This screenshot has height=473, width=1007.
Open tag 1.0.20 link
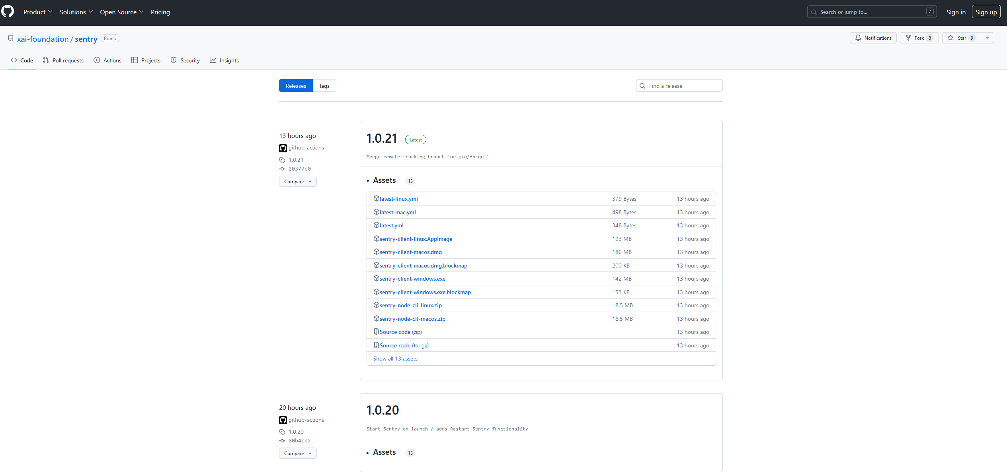click(x=296, y=432)
